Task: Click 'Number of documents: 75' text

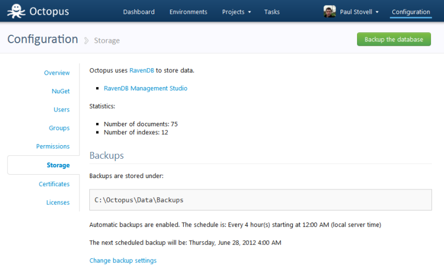Action: coord(141,124)
